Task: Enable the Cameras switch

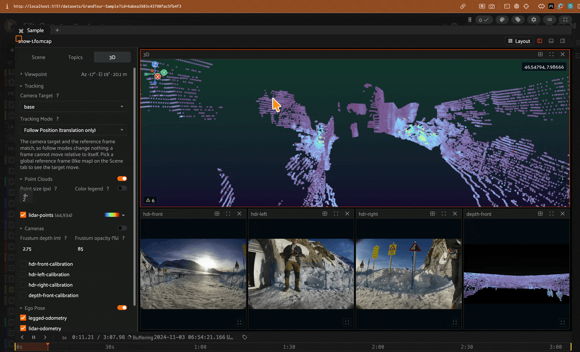Action: (x=122, y=228)
